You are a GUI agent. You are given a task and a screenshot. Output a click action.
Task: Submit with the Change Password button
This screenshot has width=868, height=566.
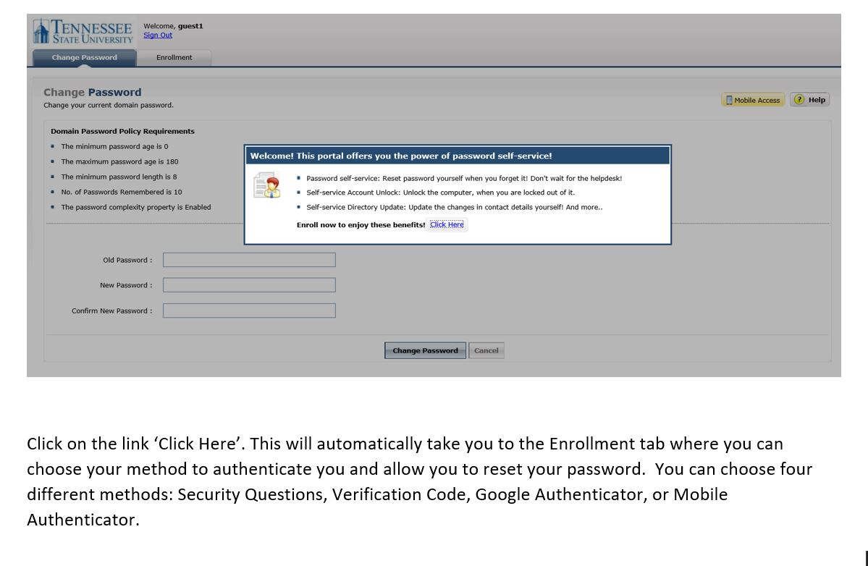[425, 350]
